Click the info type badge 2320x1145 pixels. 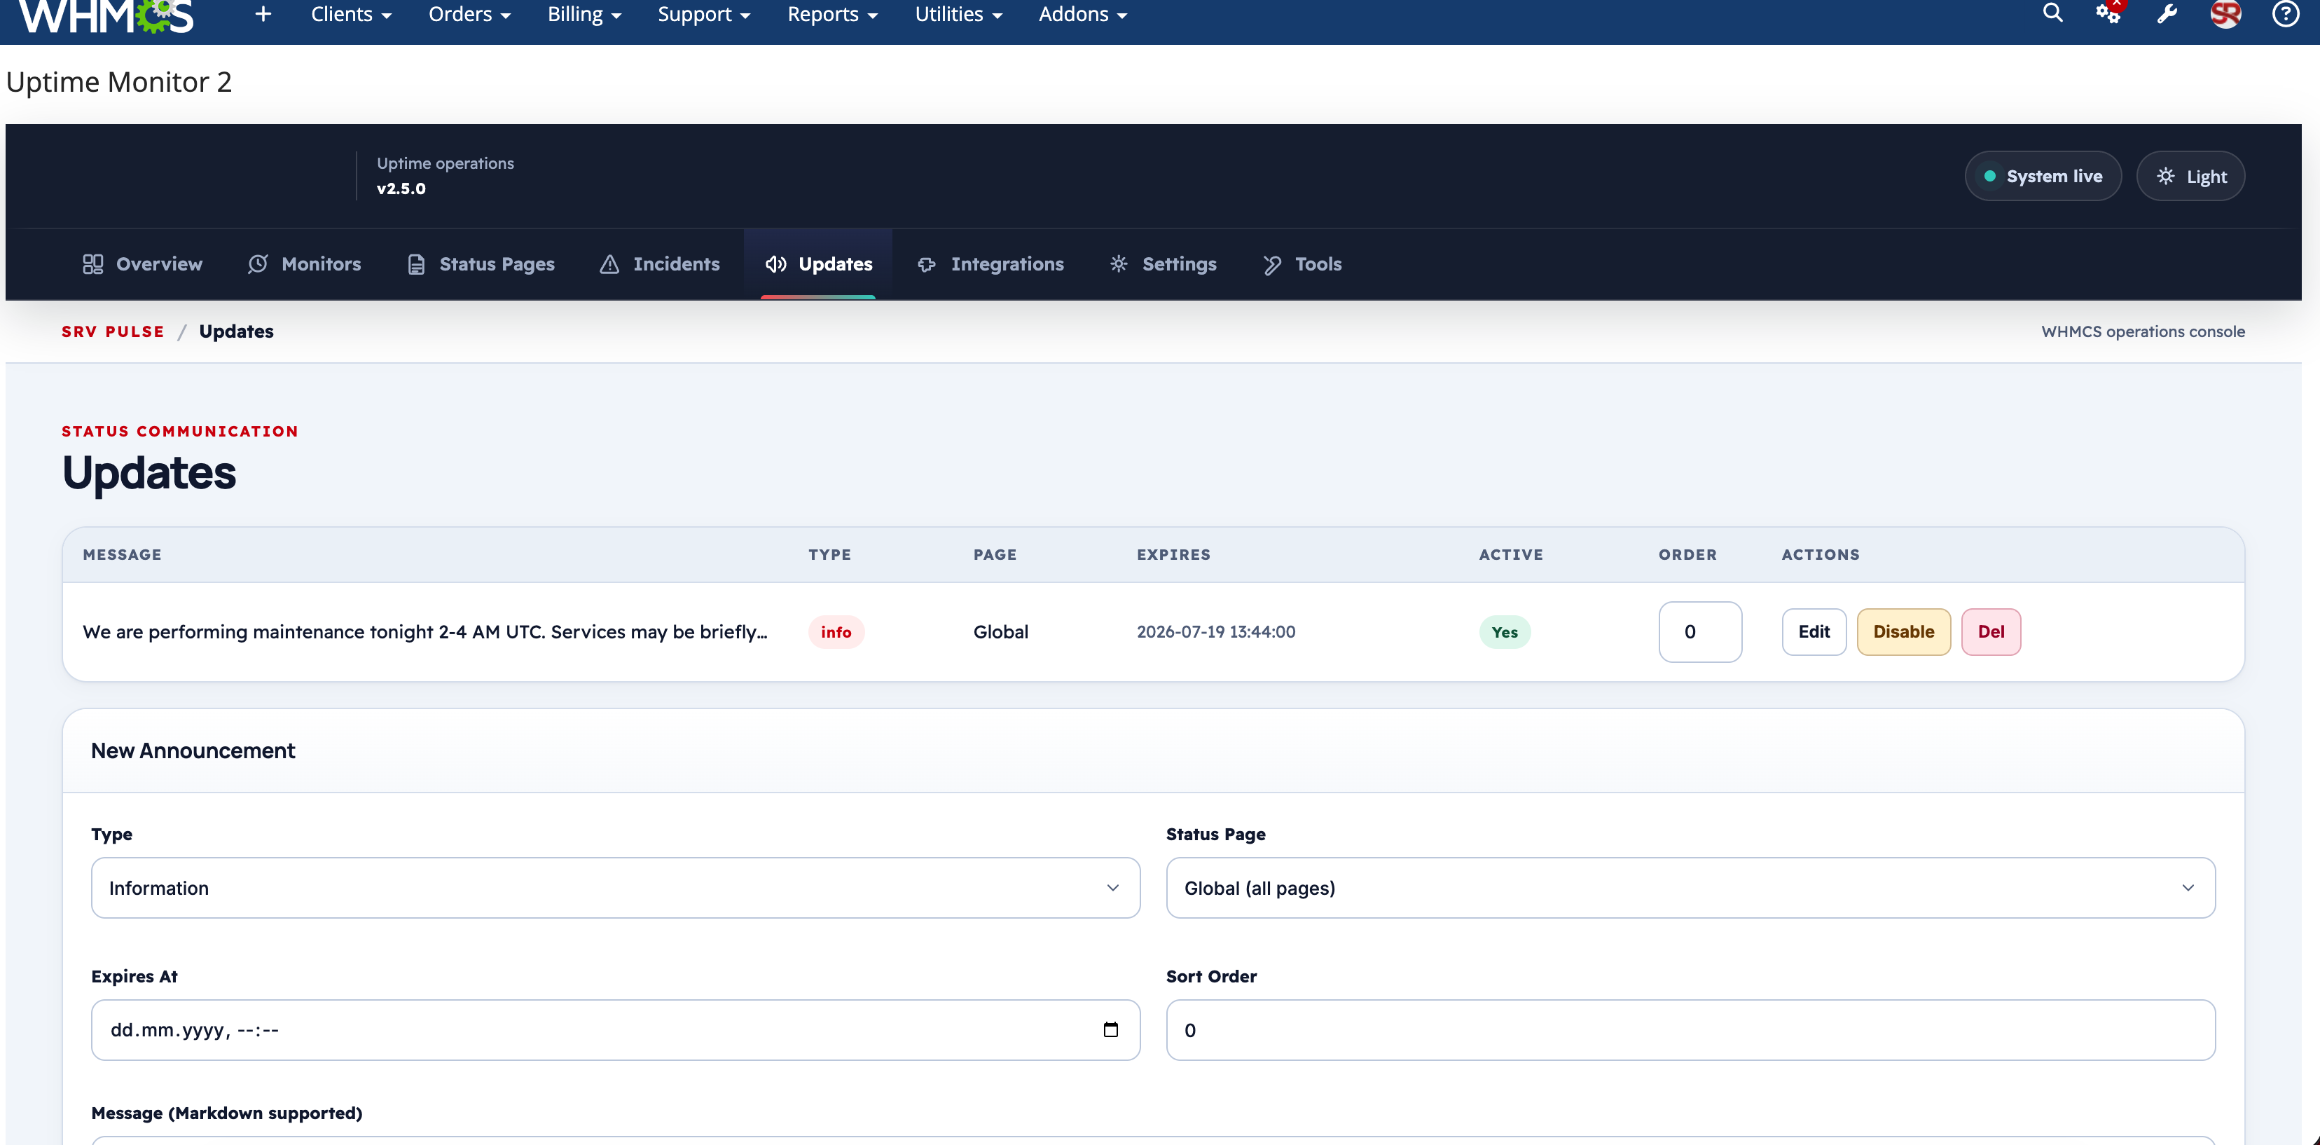point(836,631)
